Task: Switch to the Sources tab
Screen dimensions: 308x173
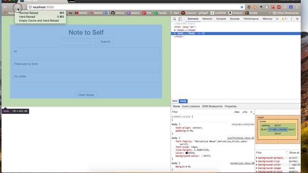Action: [x=234, y=19]
